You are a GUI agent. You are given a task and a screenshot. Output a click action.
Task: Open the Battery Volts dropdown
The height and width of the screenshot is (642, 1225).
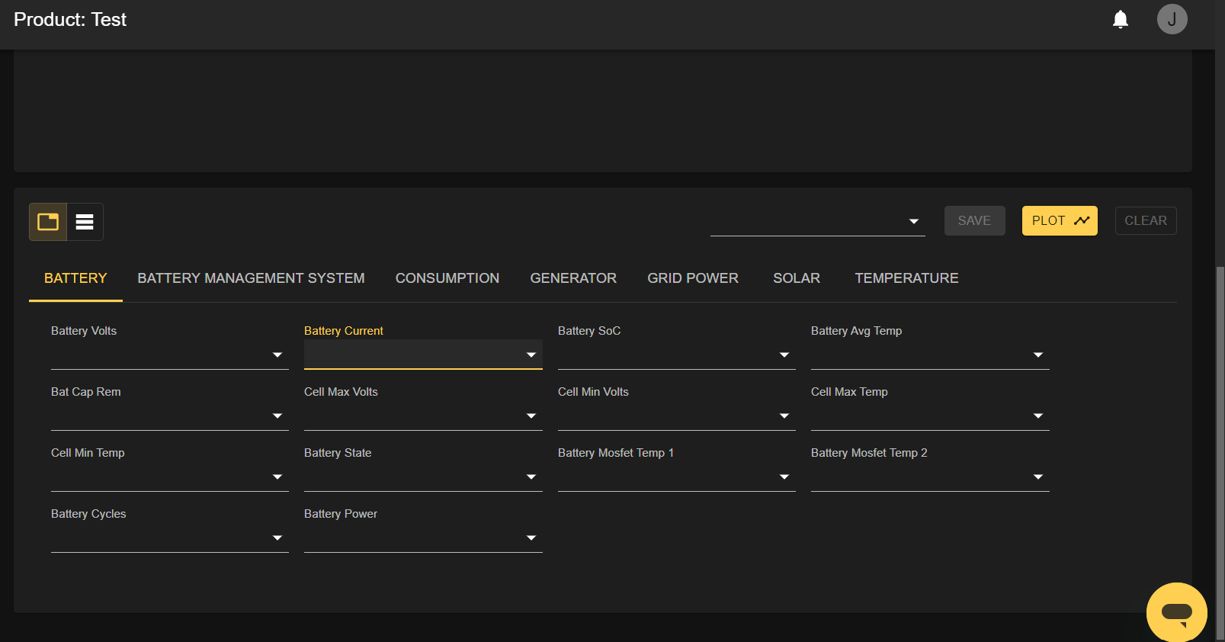tap(169, 355)
